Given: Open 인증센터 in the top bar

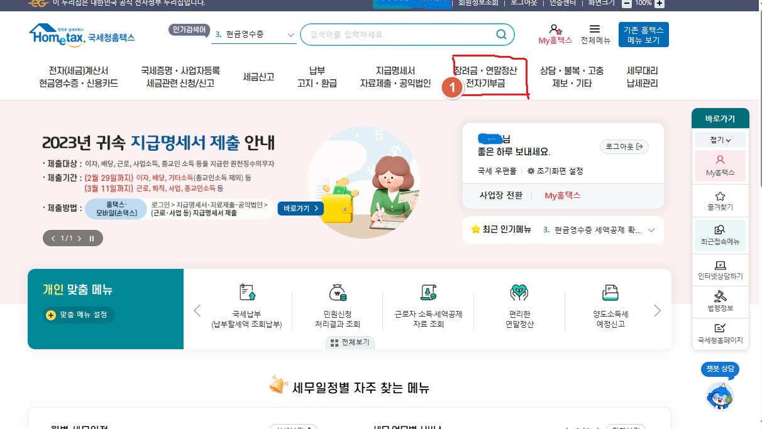Looking at the screenshot, I should [x=563, y=3].
